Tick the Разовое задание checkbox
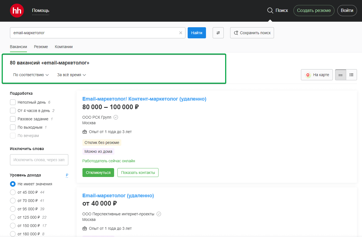The height and width of the screenshot is (237, 362). (13, 119)
